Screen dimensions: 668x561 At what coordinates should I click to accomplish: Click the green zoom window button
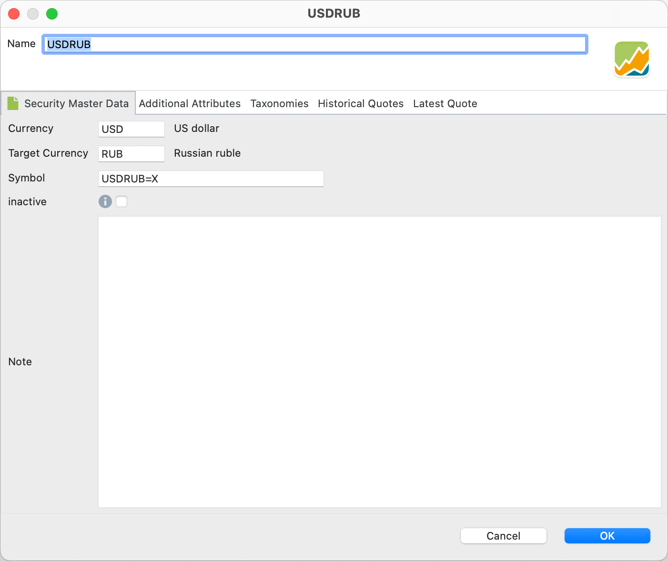(x=52, y=14)
